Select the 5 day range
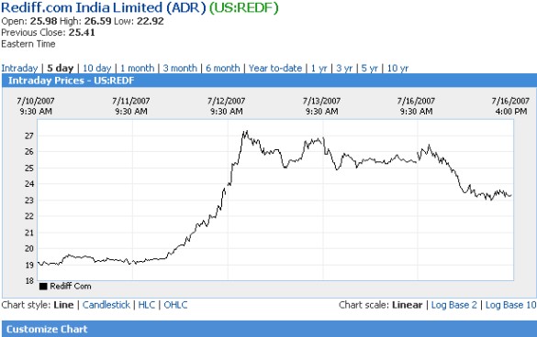 [x=61, y=68]
